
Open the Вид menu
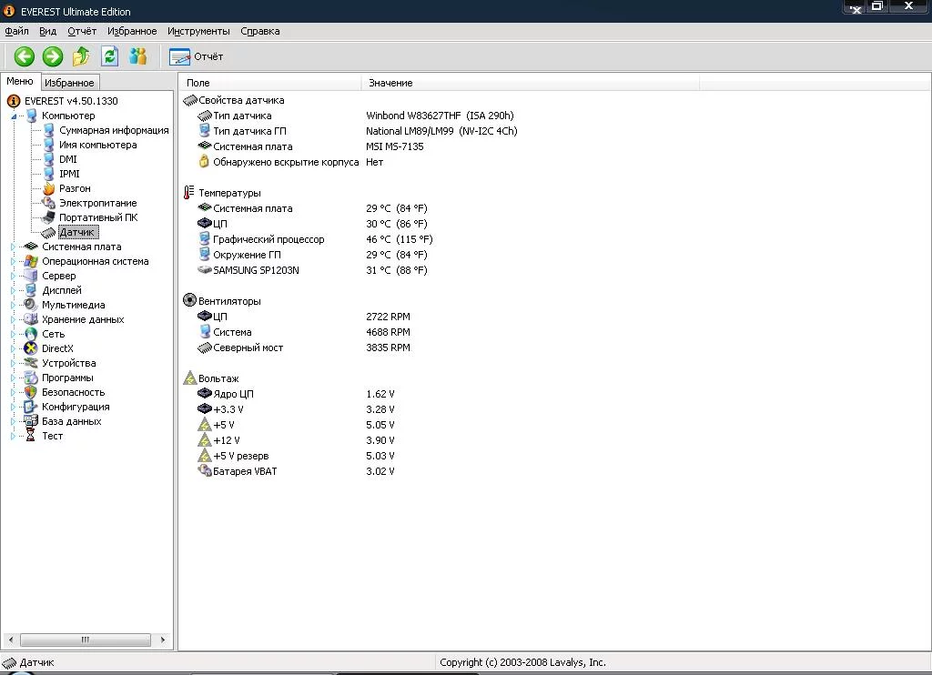click(x=47, y=31)
